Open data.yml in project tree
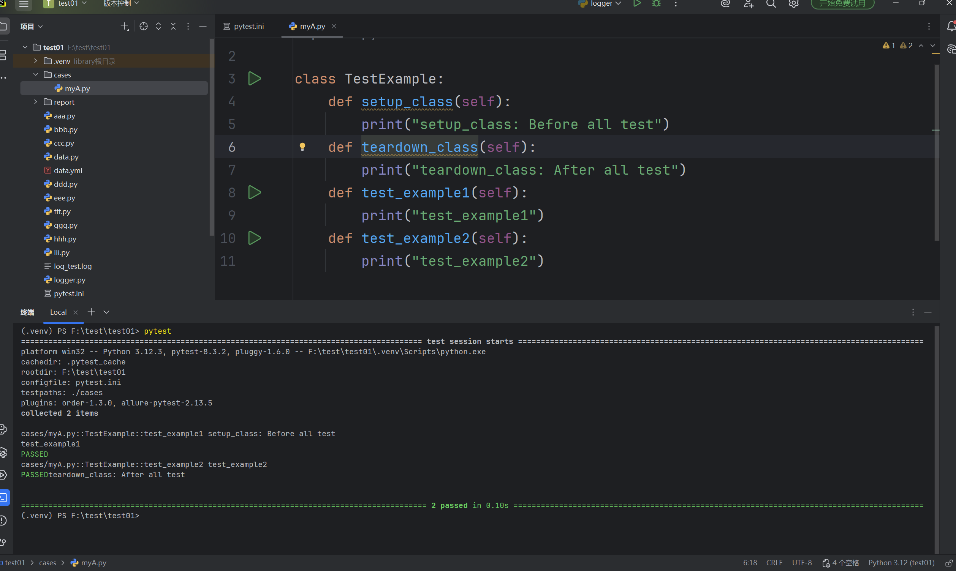This screenshot has height=571, width=956. pyautogui.click(x=68, y=170)
